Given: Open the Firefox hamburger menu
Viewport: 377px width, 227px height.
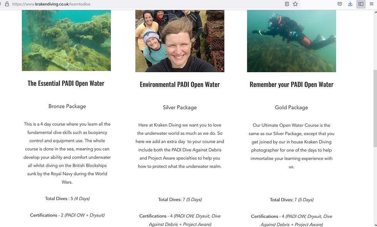Looking at the screenshot, I should (372, 4).
